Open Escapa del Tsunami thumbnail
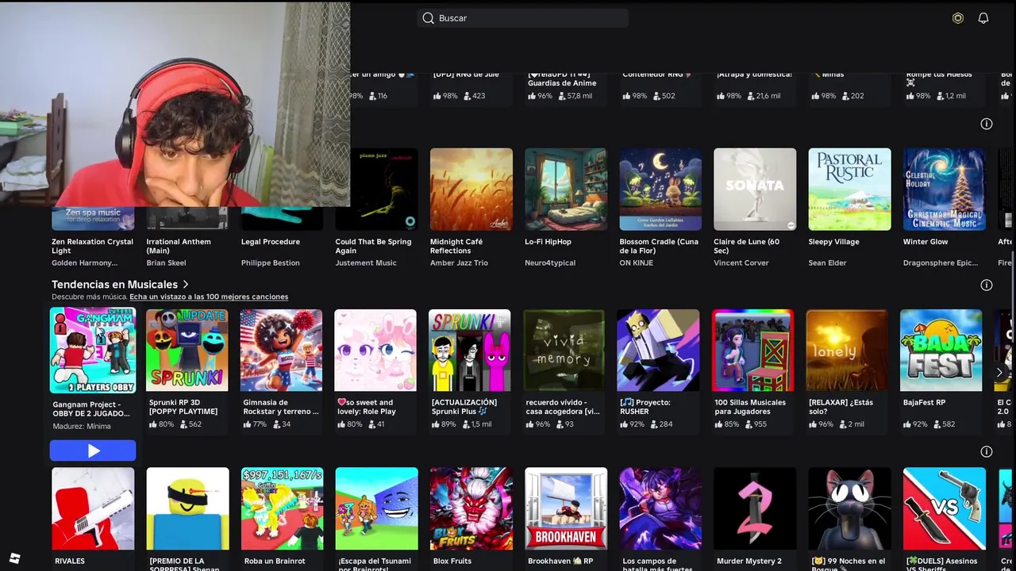 [x=376, y=509]
